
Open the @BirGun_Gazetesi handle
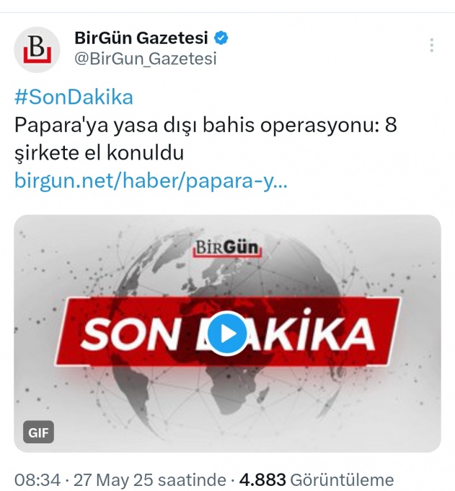tap(146, 58)
